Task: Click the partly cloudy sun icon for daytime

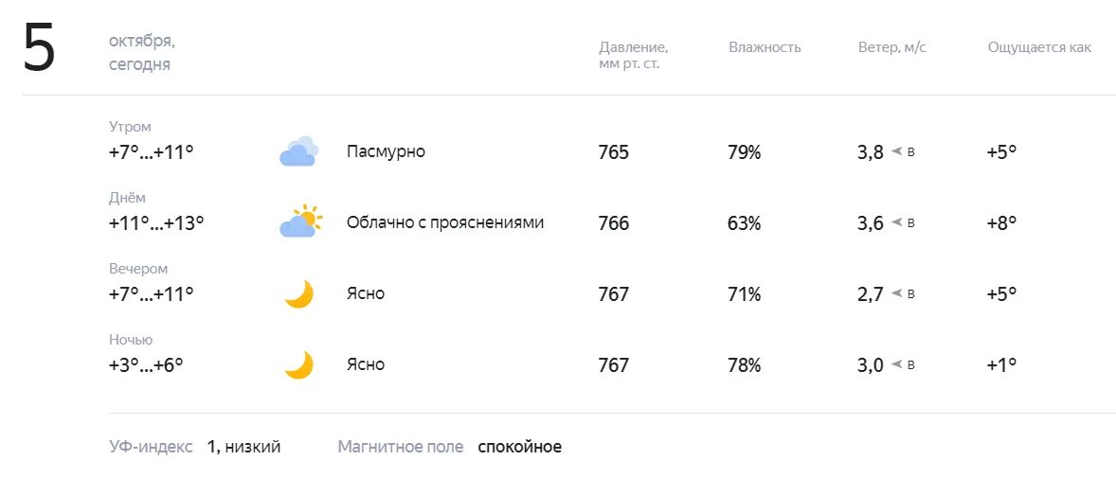Action: click(x=300, y=221)
